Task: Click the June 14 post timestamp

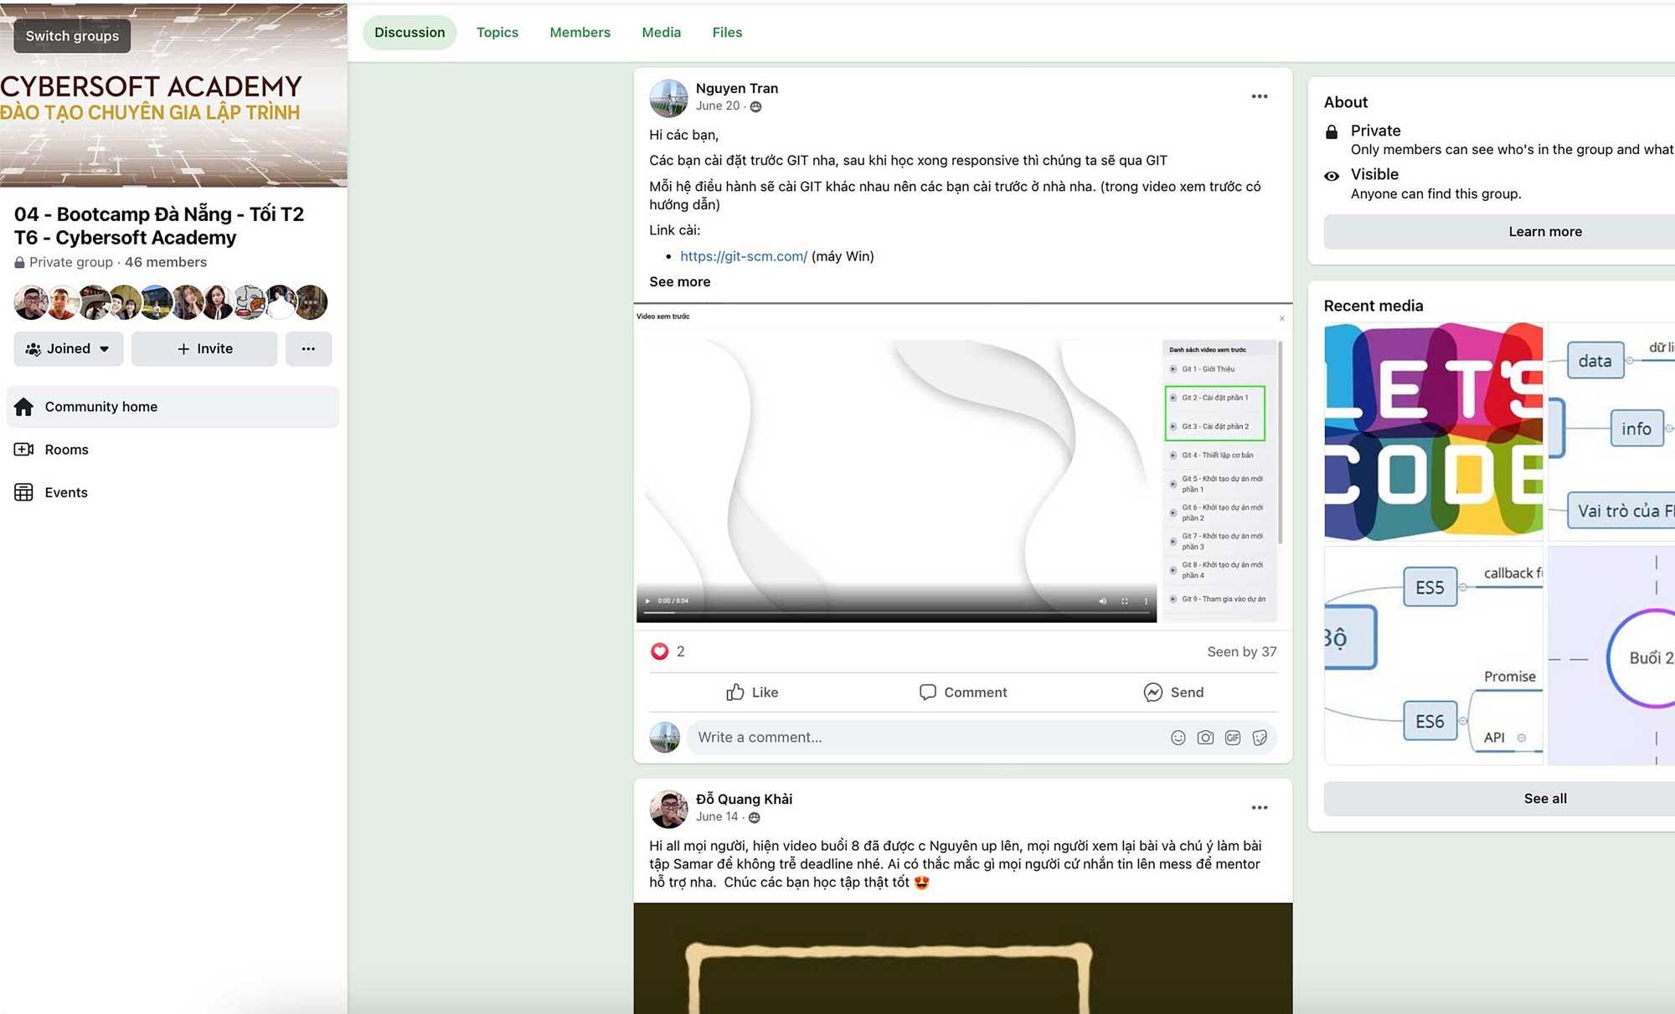Action: 717,816
